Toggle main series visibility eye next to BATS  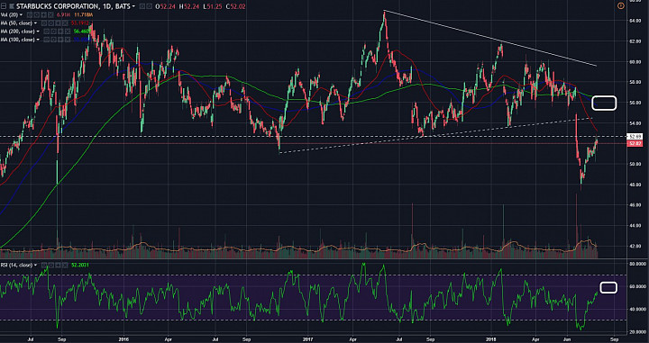142,6
